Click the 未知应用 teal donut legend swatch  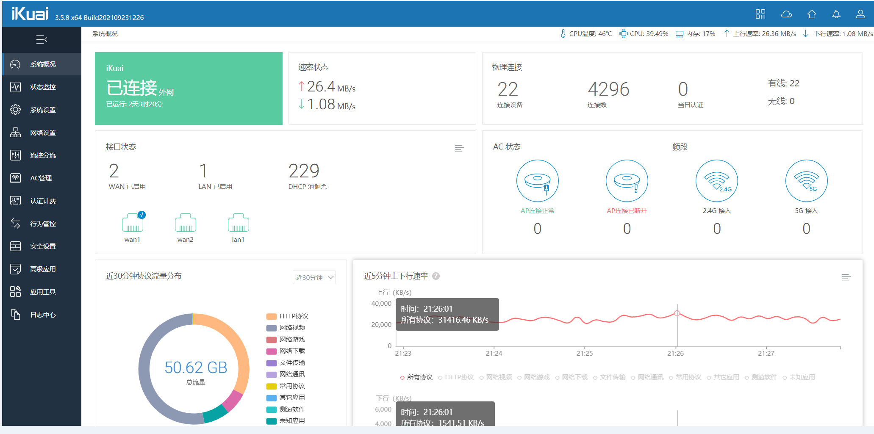click(x=272, y=421)
